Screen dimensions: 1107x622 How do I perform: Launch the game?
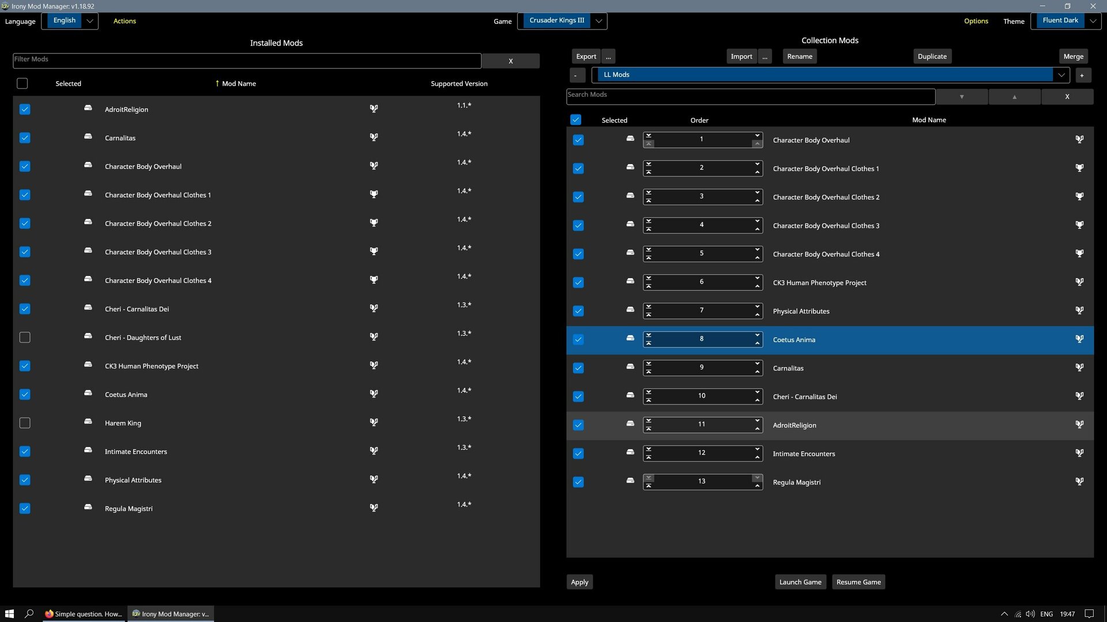point(800,582)
